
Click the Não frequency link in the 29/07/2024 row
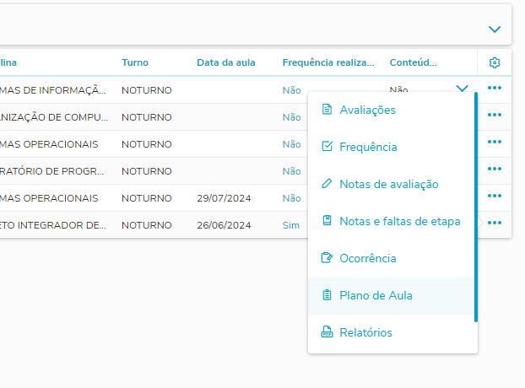[291, 198]
